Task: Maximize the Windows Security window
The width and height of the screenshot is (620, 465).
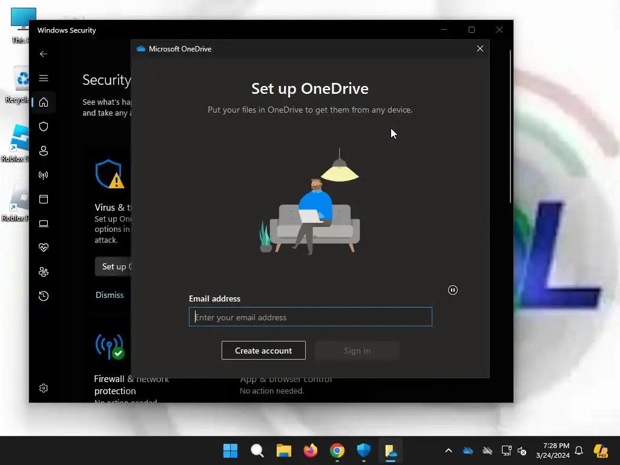Action: (x=471, y=30)
